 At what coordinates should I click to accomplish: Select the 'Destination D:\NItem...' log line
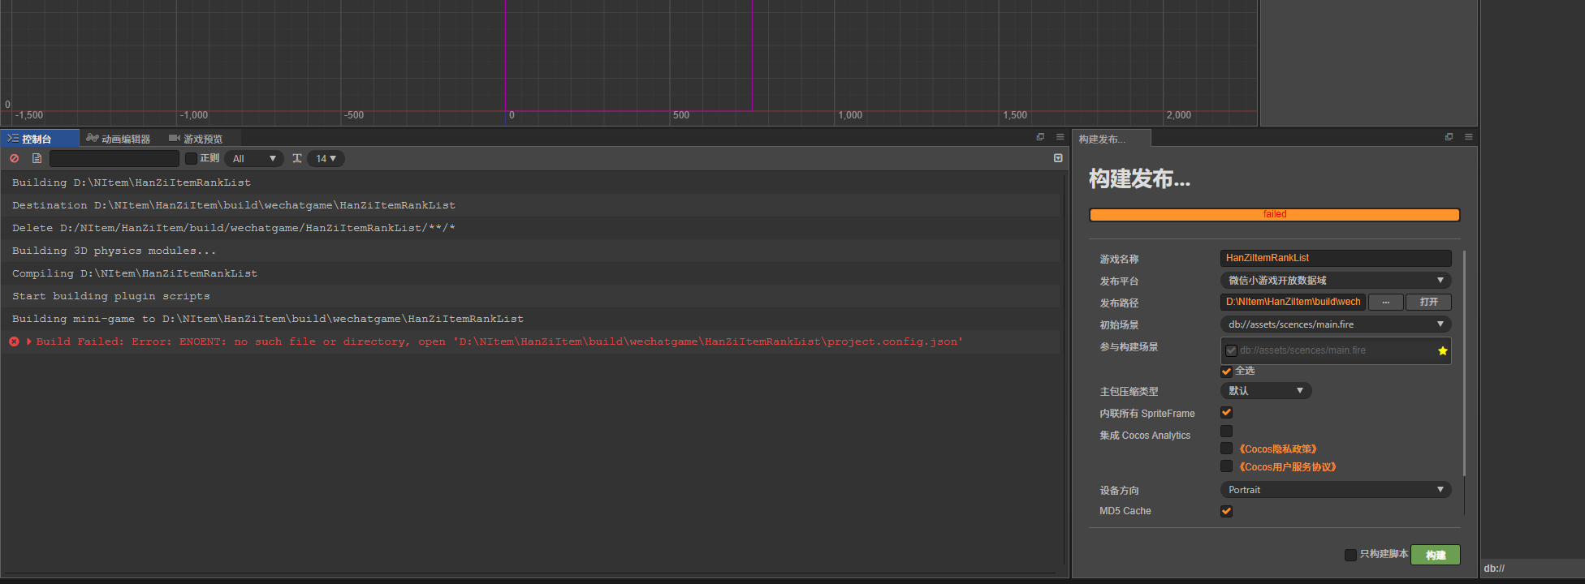pyautogui.click(x=531, y=205)
